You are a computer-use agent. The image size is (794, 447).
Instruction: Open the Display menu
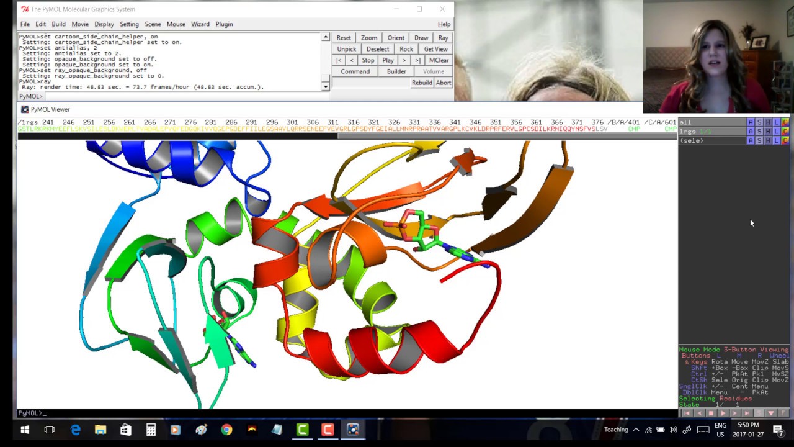pyautogui.click(x=104, y=24)
